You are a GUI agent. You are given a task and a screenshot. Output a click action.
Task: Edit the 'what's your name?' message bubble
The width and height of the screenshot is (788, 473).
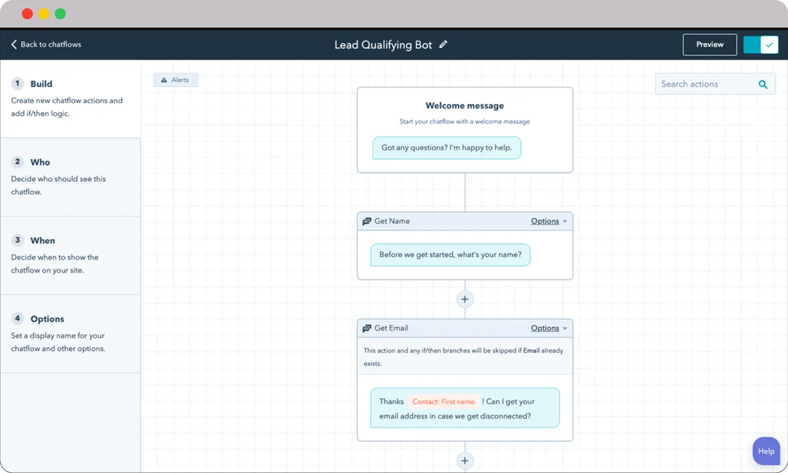(x=450, y=255)
